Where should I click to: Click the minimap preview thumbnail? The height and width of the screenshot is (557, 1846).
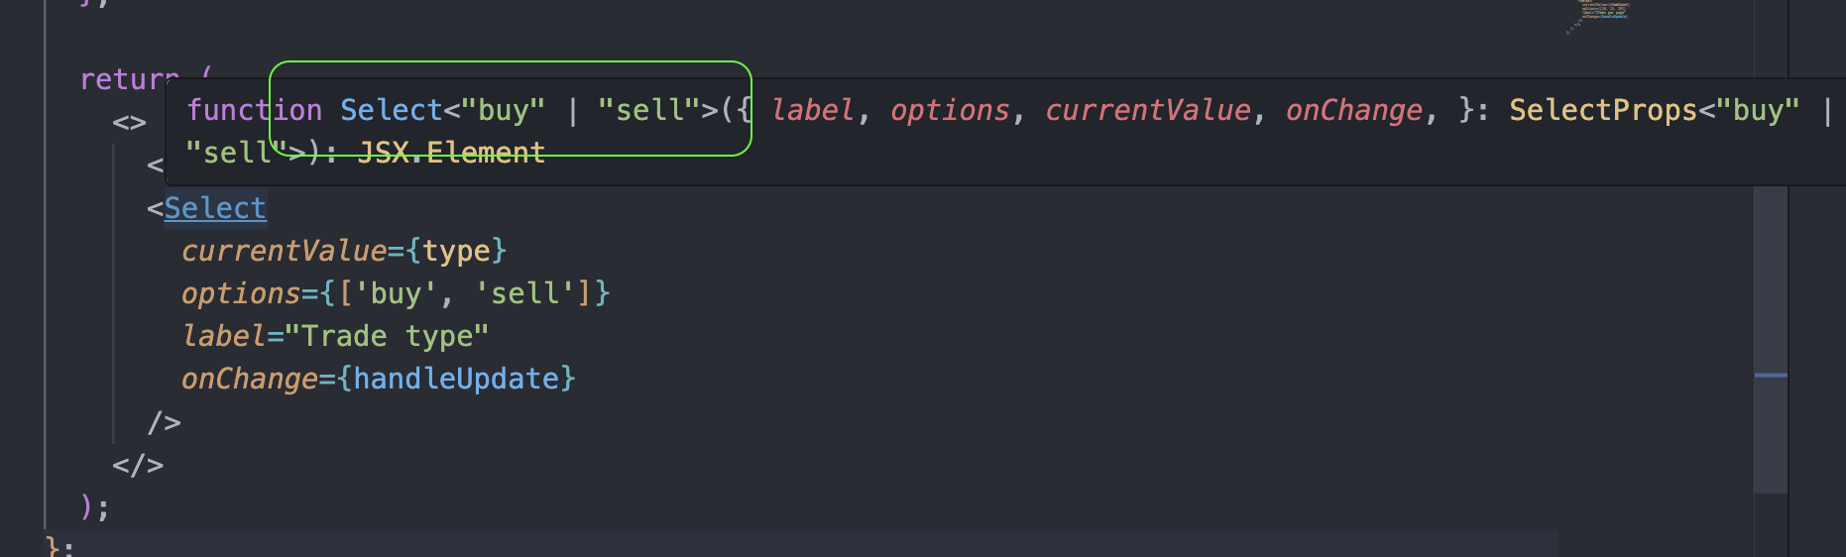pos(1599,12)
